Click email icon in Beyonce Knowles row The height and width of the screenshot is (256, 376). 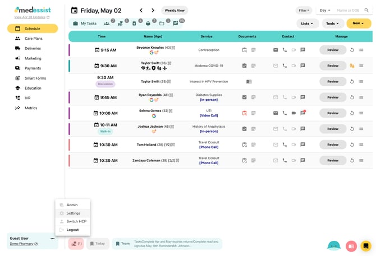pyautogui.click(x=276, y=50)
